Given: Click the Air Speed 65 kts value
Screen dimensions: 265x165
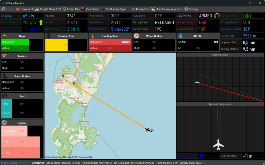Looking at the screenshot, I should coord(28,16).
